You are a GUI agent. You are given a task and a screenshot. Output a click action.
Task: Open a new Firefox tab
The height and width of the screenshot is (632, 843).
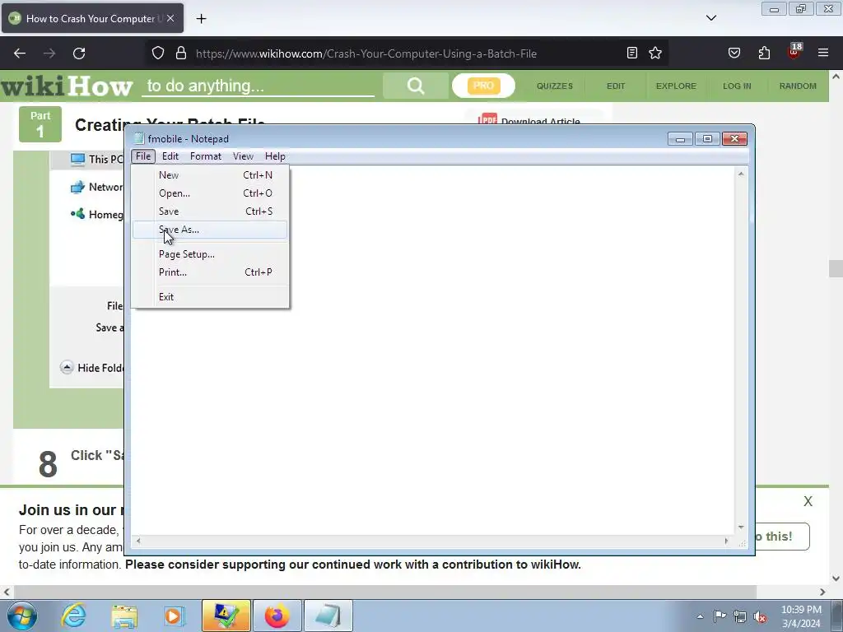(201, 19)
